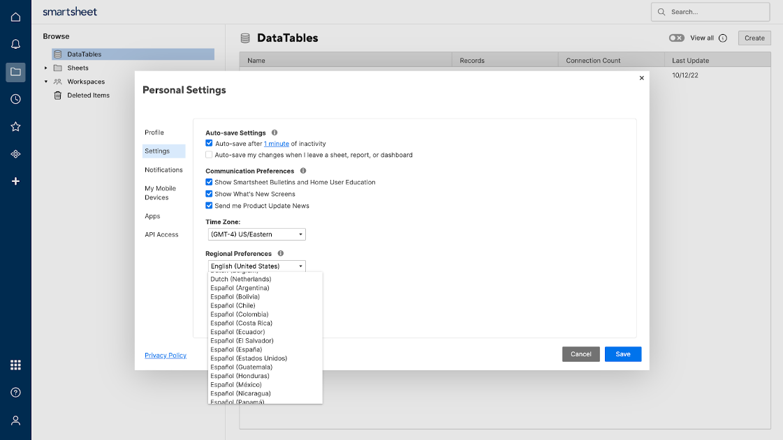Screen dimensions: 783x440
Task: Disable Send me Product Update News
Action: [209, 205]
